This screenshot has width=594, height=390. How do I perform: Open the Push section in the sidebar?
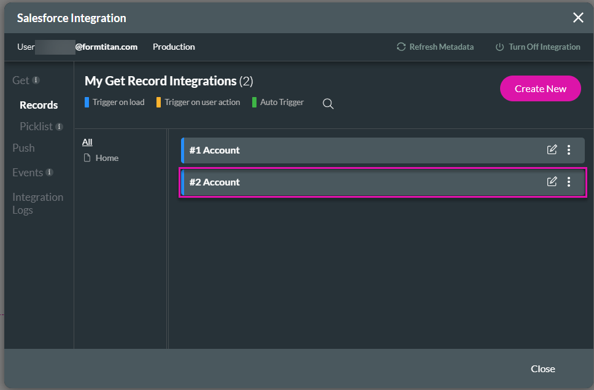(23, 148)
